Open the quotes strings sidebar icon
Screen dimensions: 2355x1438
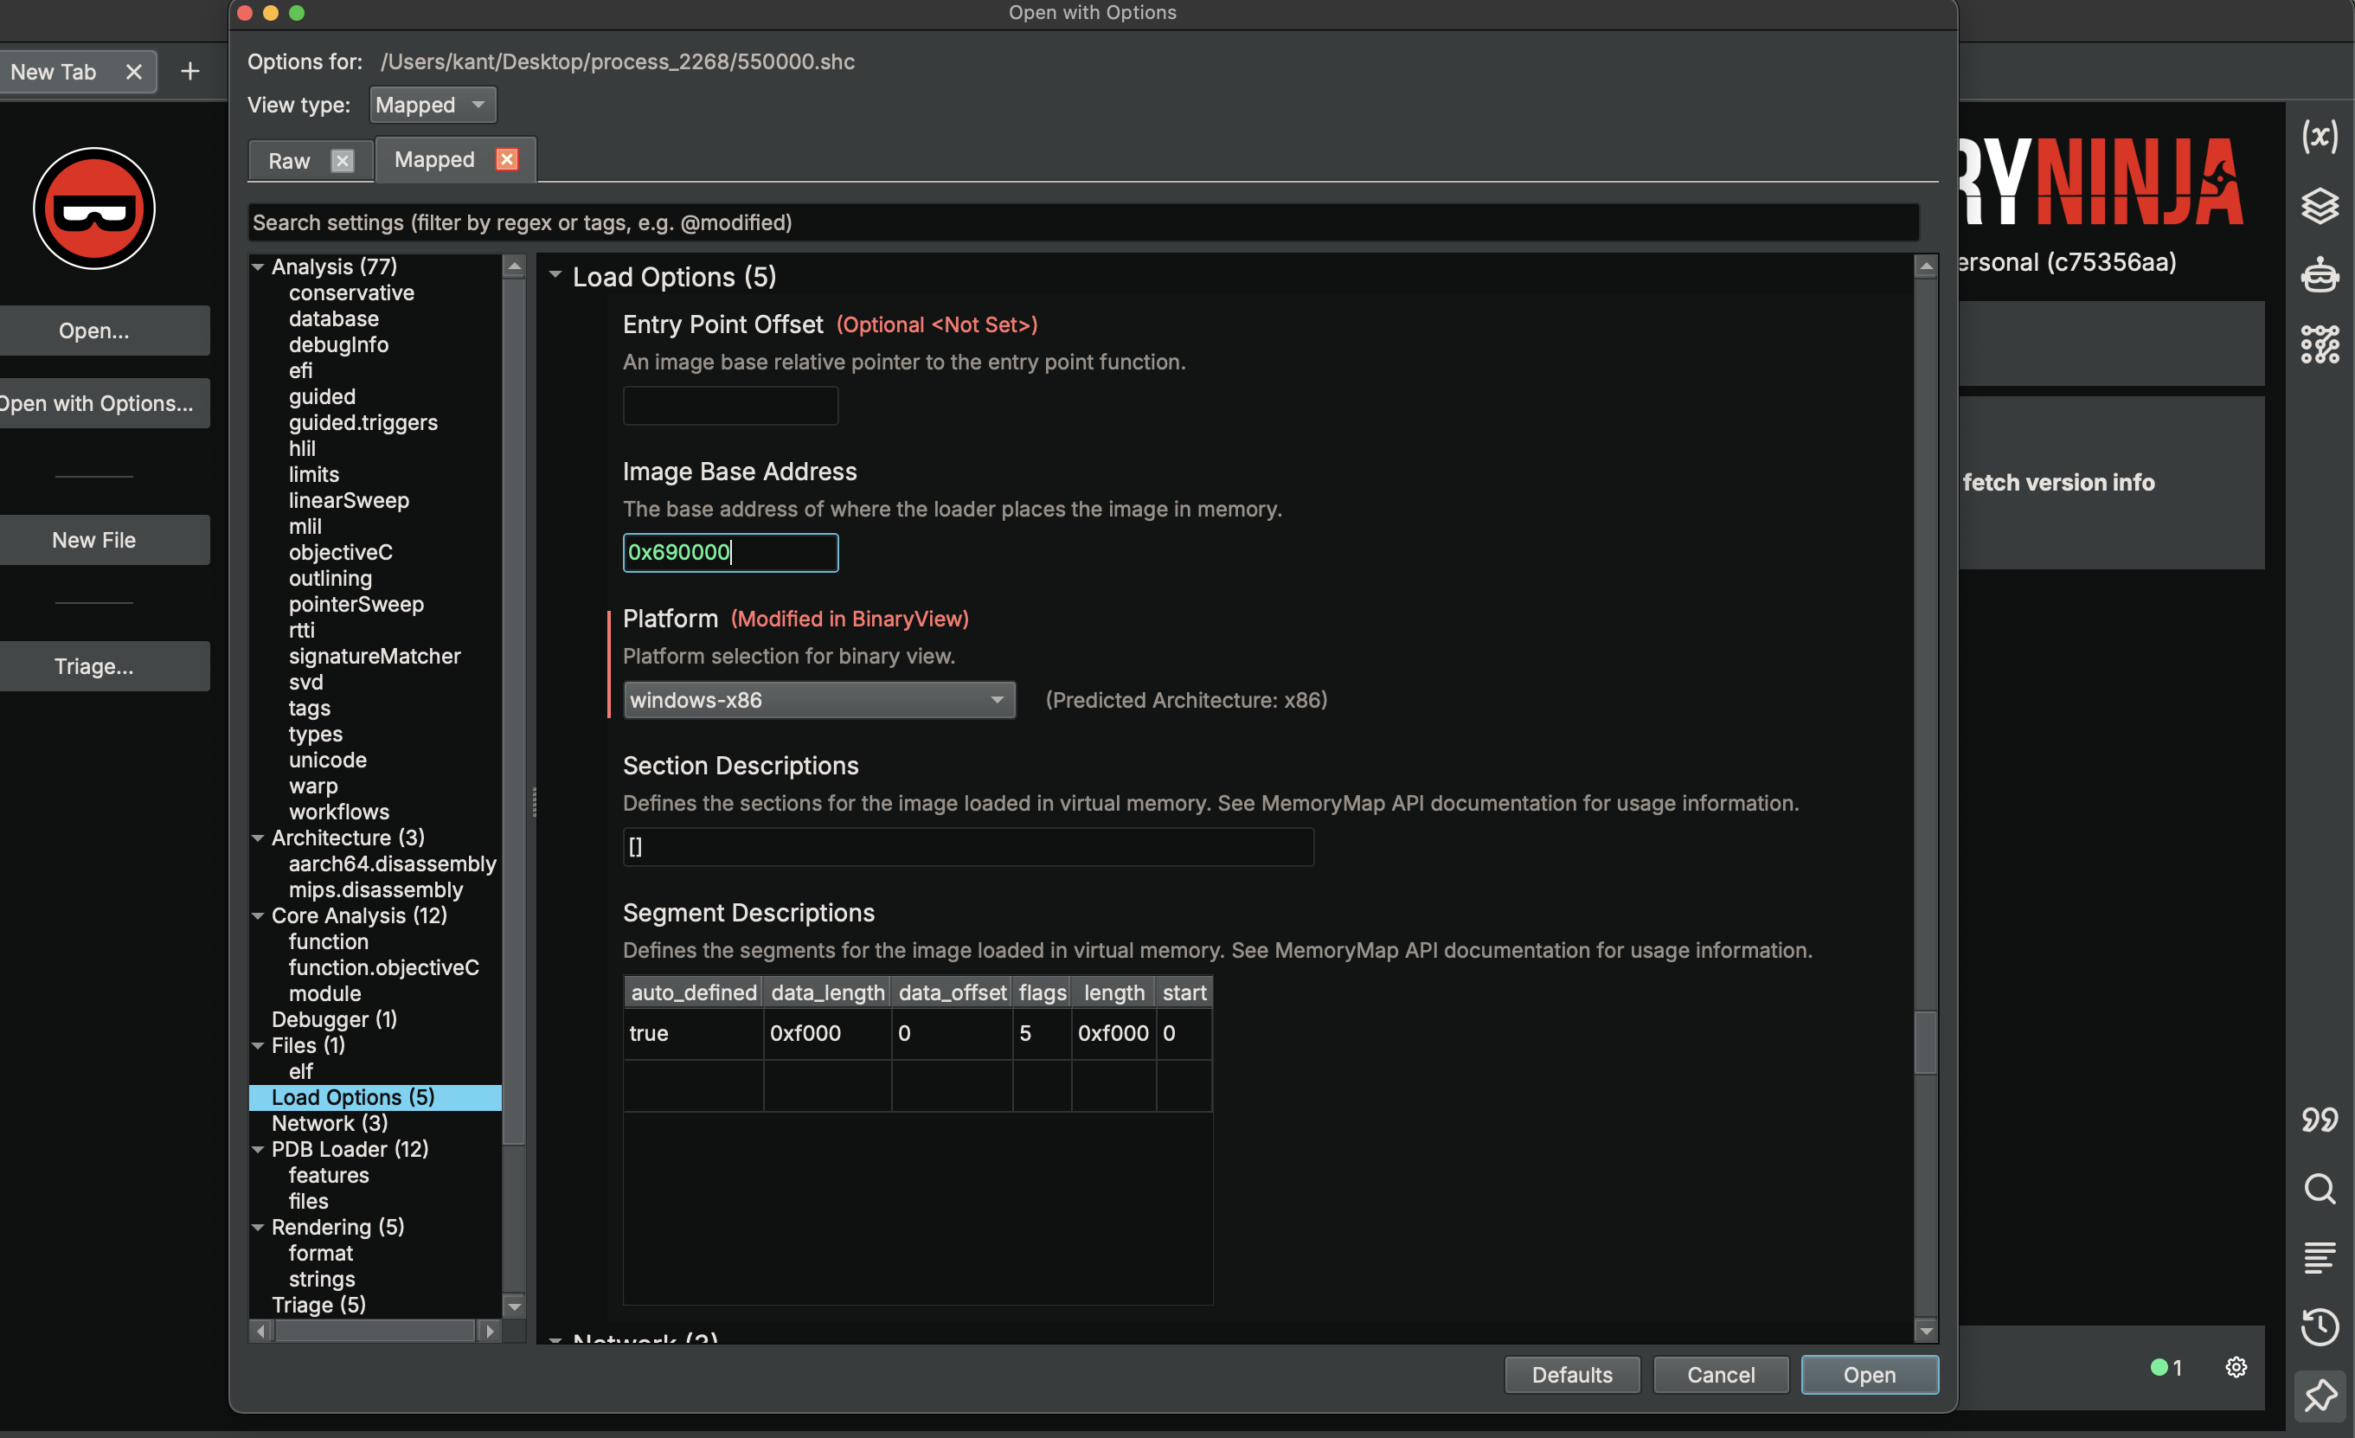click(2320, 1119)
